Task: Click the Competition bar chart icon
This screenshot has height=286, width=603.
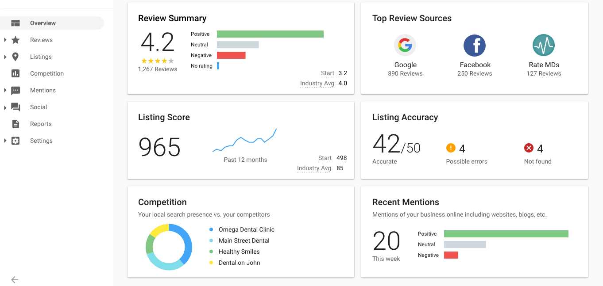Action: 15,73
